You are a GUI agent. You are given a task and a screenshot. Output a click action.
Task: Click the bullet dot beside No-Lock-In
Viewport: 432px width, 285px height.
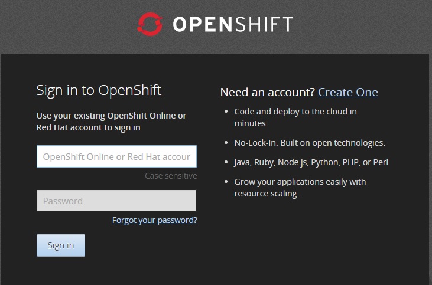tap(226, 143)
